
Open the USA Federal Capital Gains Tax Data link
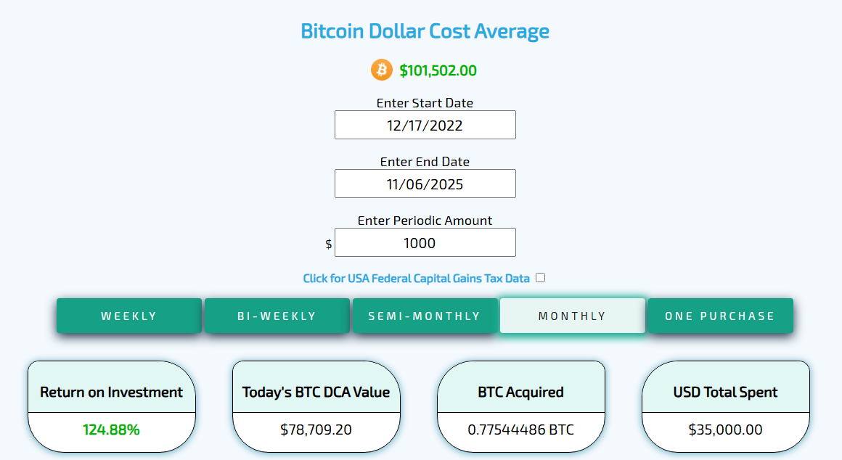[x=416, y=279]
